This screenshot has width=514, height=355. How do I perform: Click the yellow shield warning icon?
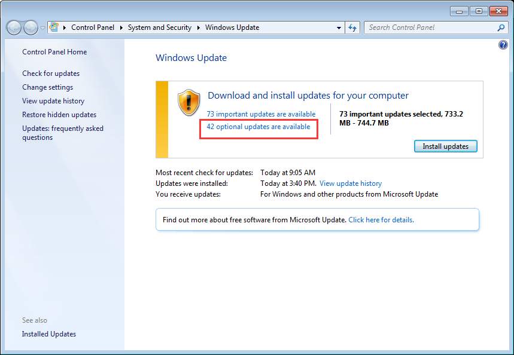coord(189,102)
